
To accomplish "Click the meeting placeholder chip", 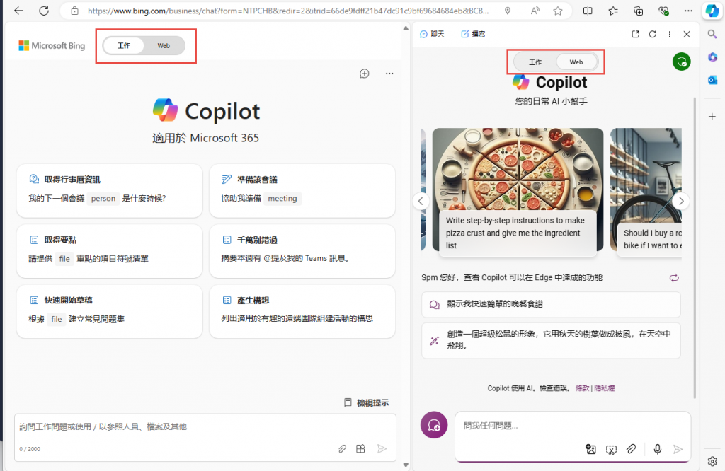I will point(282,199).
